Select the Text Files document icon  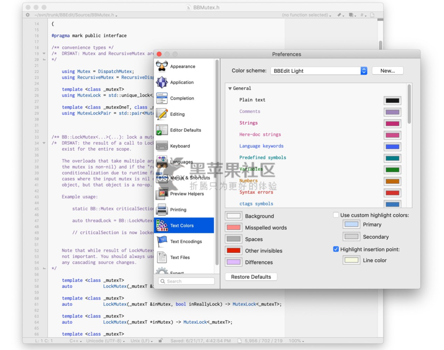tap(162, 257)
